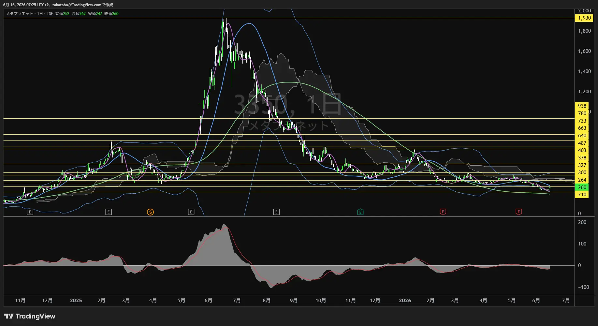Screen dimensions: 598x326
Task: Open white E marker before 6月 2025
Action: [191, 212]
